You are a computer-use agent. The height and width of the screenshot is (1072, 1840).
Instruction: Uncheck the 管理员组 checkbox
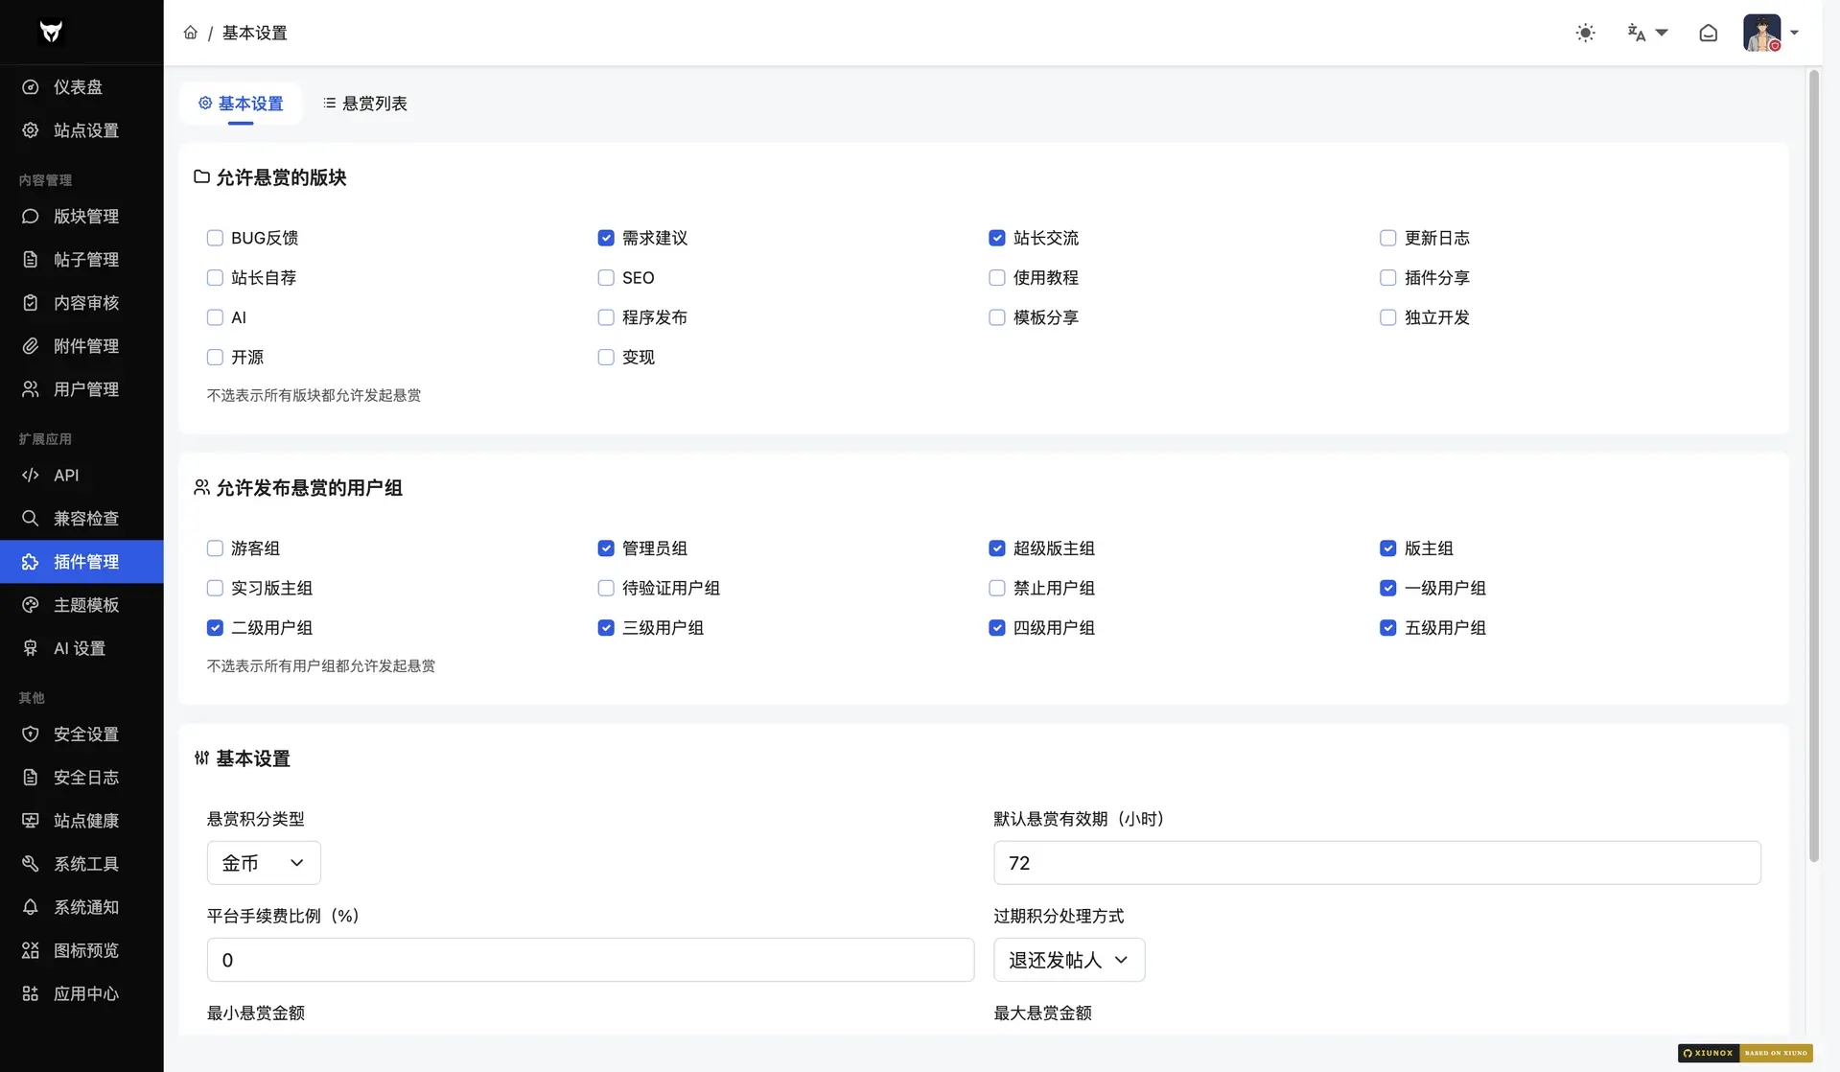[x=606, y=548]
